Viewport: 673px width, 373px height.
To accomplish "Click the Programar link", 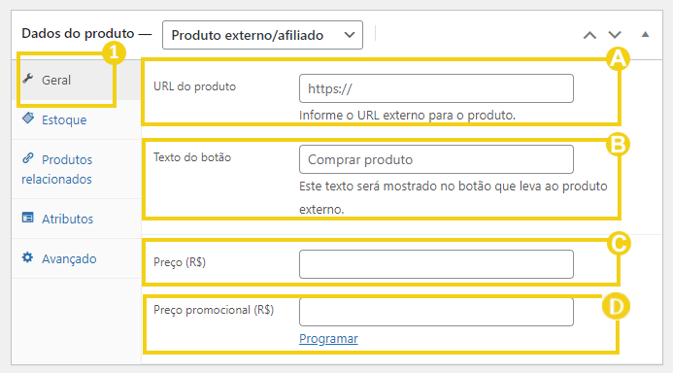I will pos(328,339).
